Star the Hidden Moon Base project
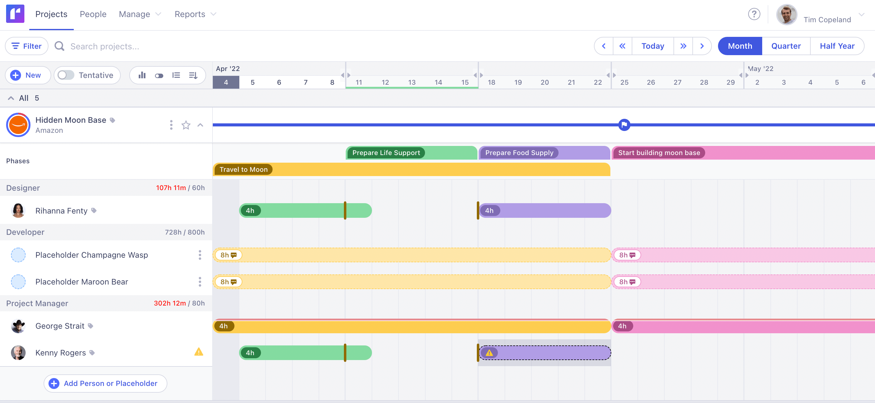 [186, 125]
